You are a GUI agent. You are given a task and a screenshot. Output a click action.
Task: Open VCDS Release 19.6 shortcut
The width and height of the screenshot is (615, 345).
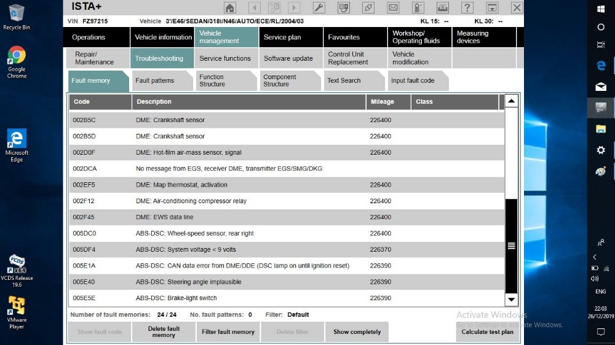(x=17, y=271)
